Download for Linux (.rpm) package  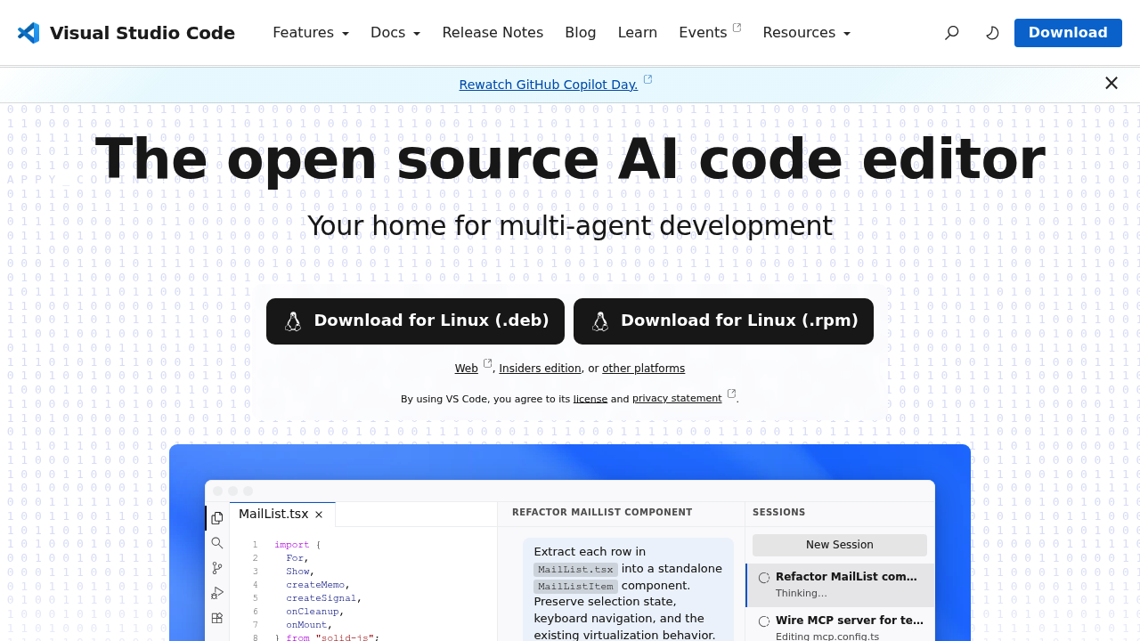click(x=723, y=321)
